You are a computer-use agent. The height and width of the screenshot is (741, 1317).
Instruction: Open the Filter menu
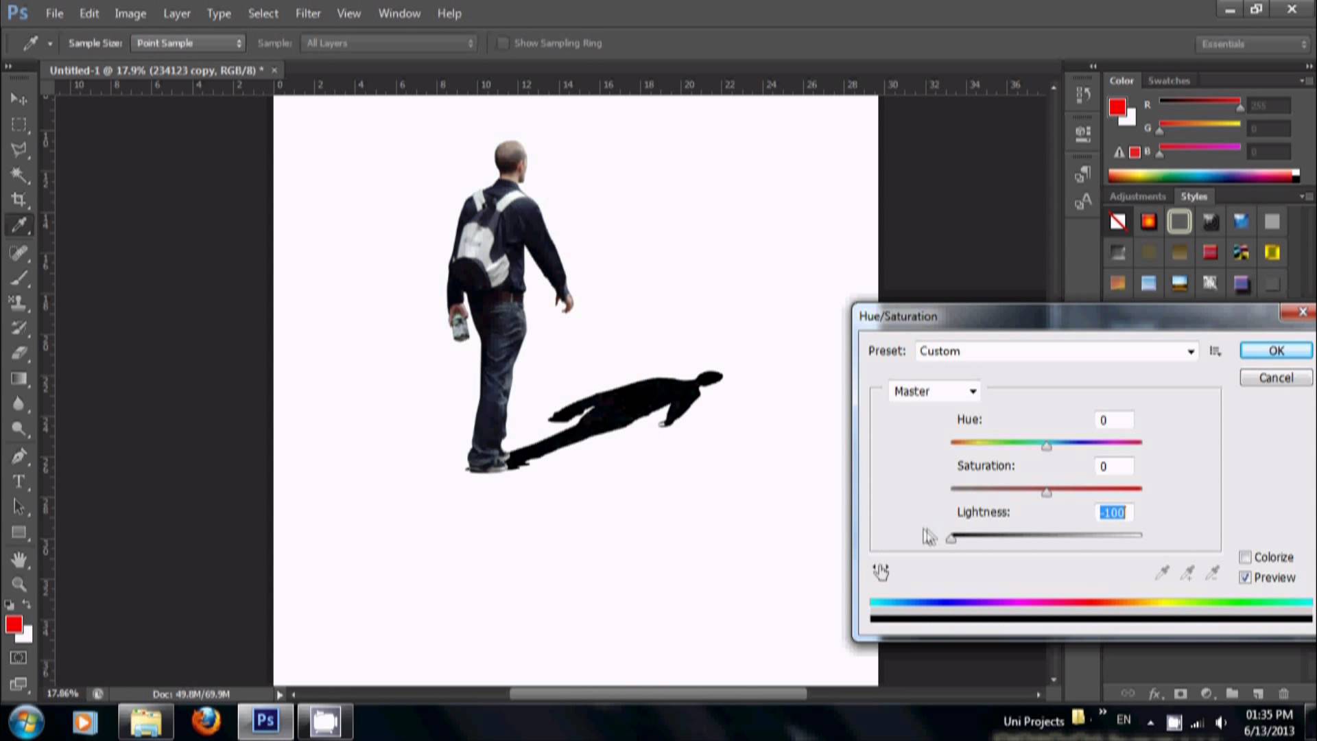click(307, 12)
